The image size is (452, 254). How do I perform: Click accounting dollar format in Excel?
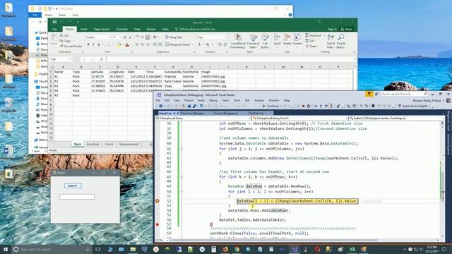tap(199, 44)
